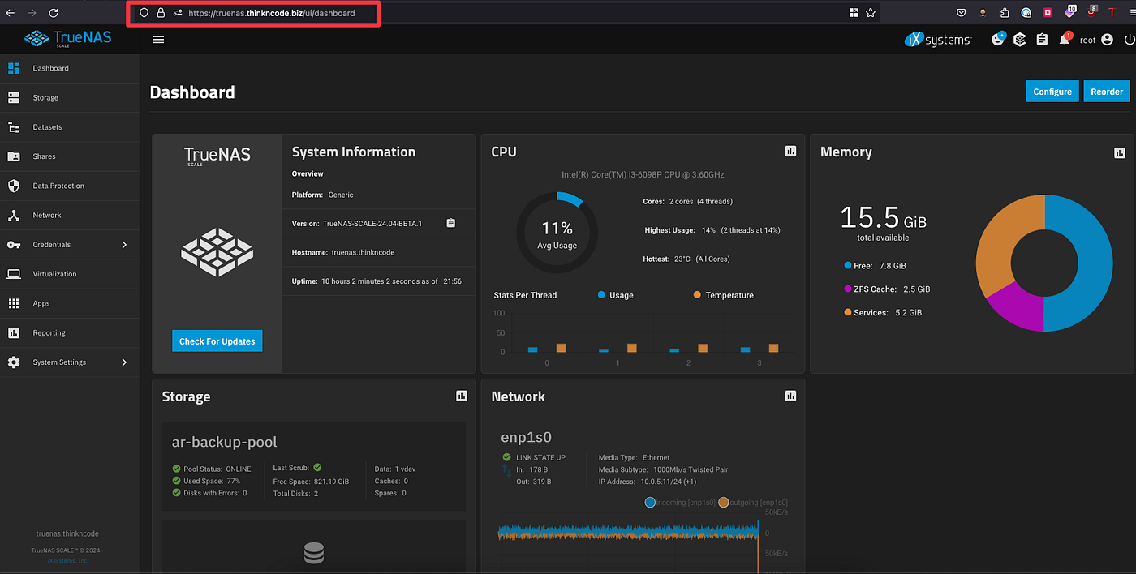Select Data Protection in the sidebar

[x=70, y=186]
